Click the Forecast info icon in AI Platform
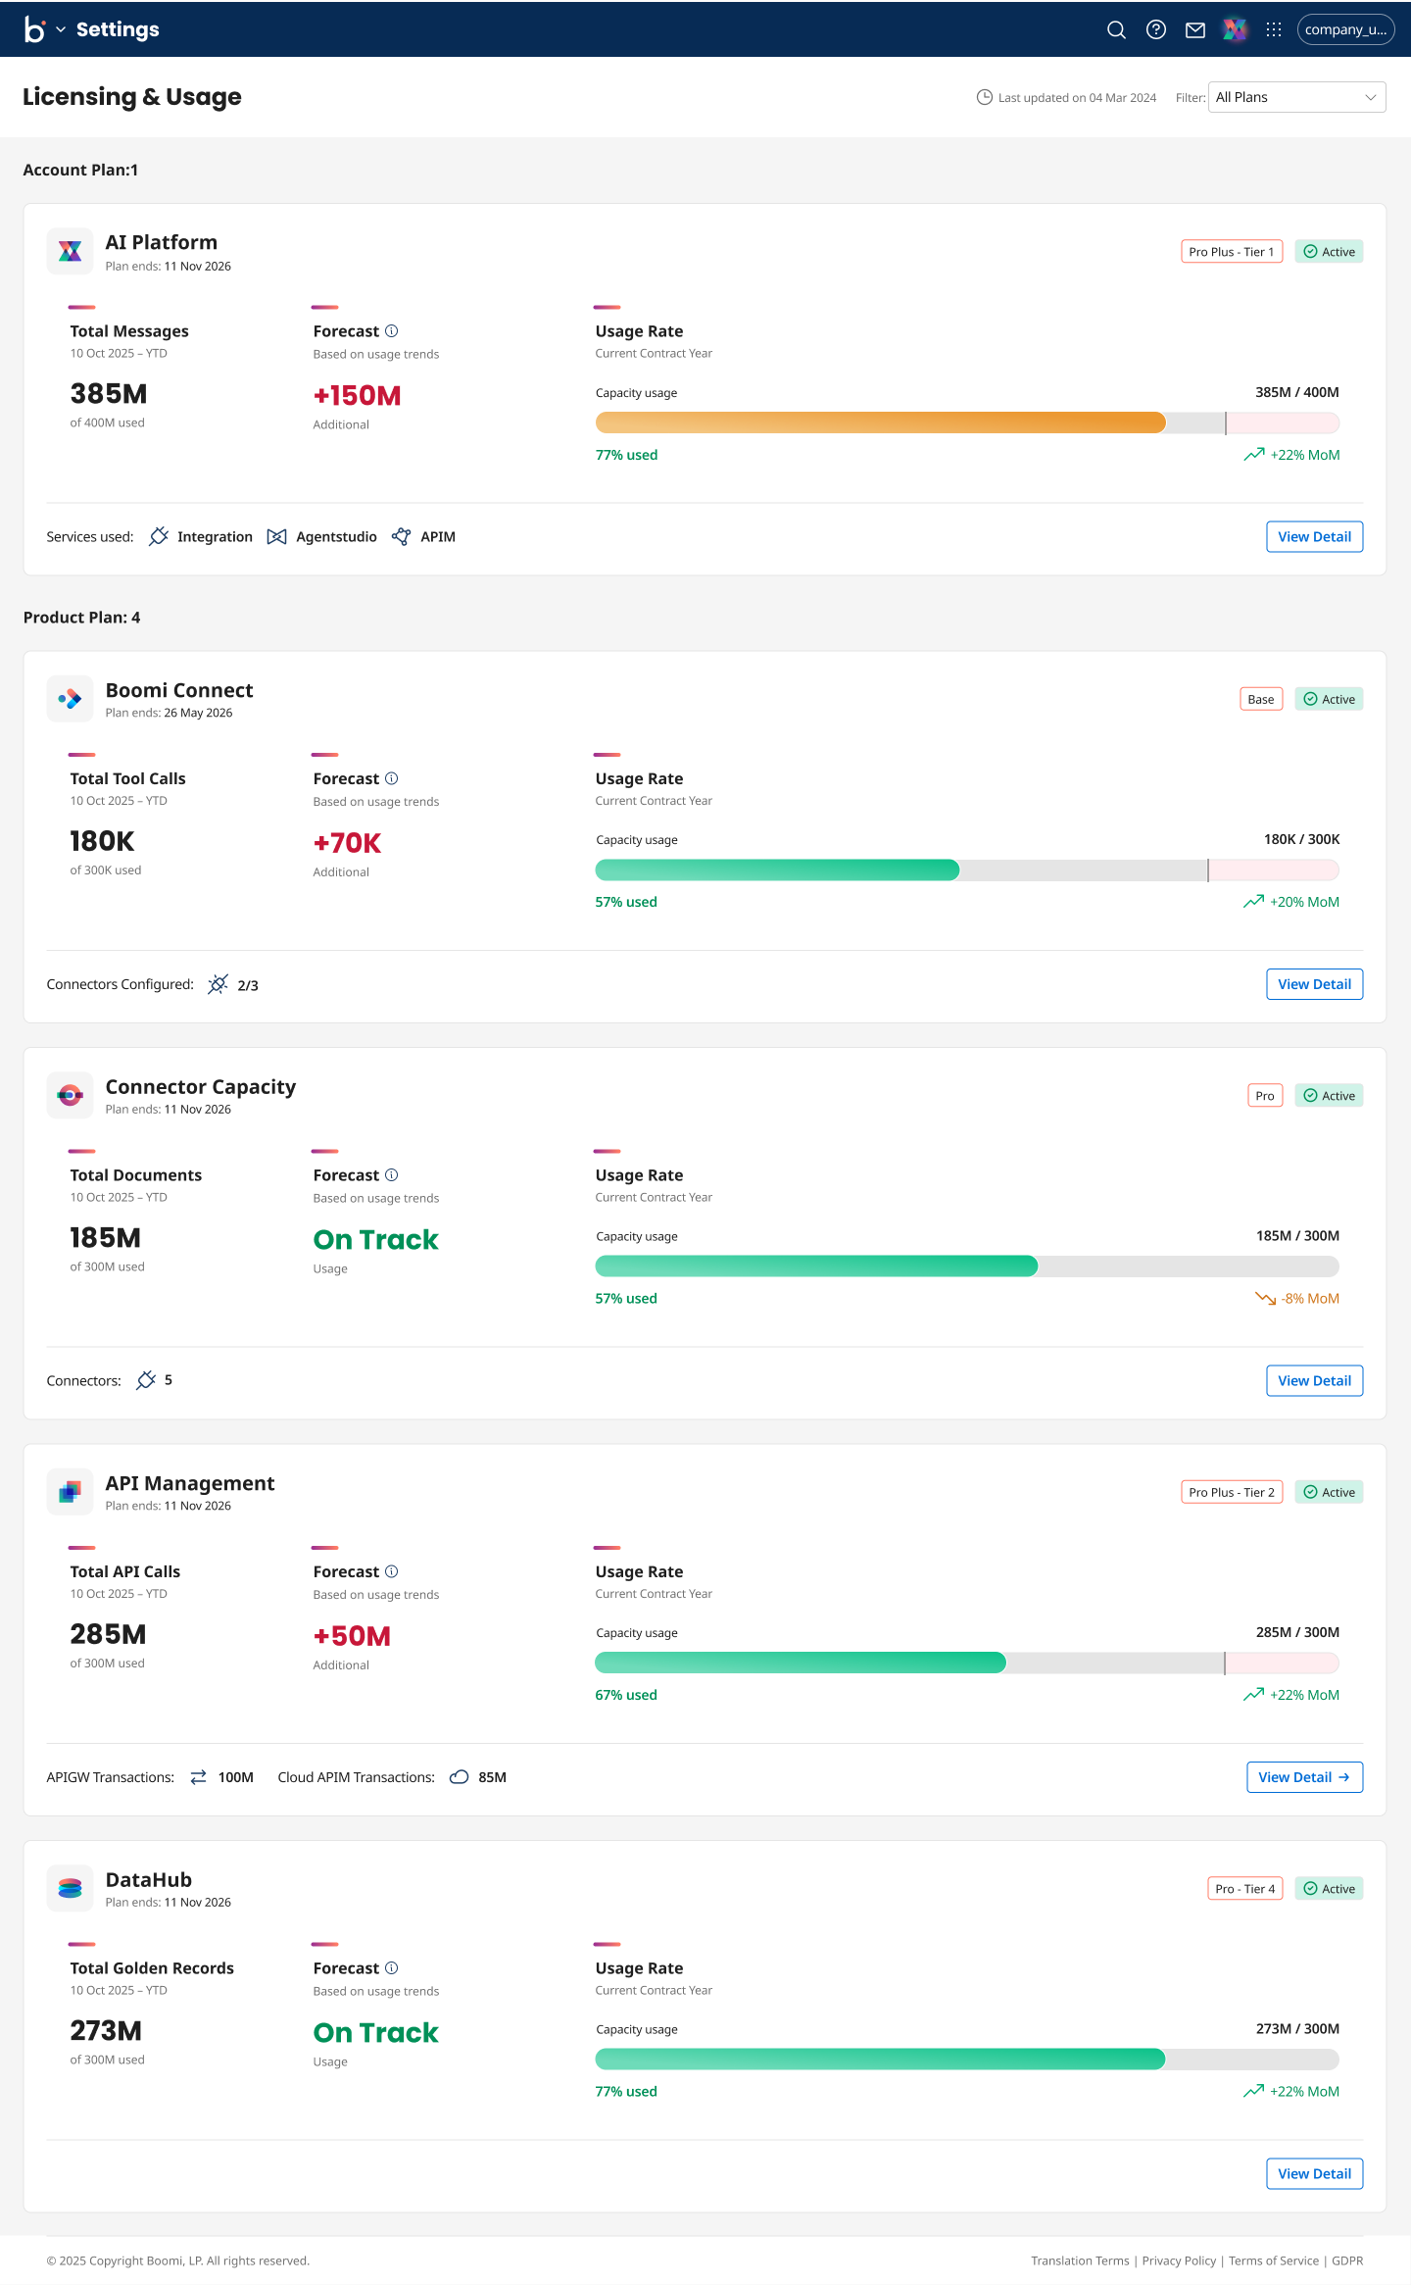 (392, 331)
